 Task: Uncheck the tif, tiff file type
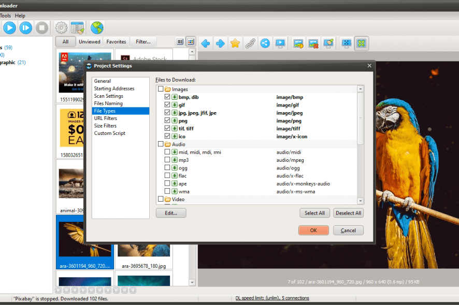[167, 128]
